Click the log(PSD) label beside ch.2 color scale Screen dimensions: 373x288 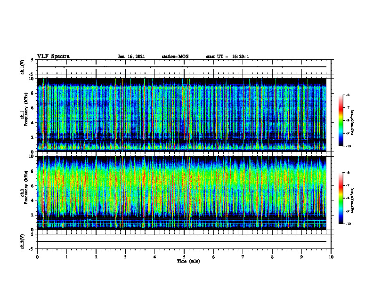click(353, 200)
